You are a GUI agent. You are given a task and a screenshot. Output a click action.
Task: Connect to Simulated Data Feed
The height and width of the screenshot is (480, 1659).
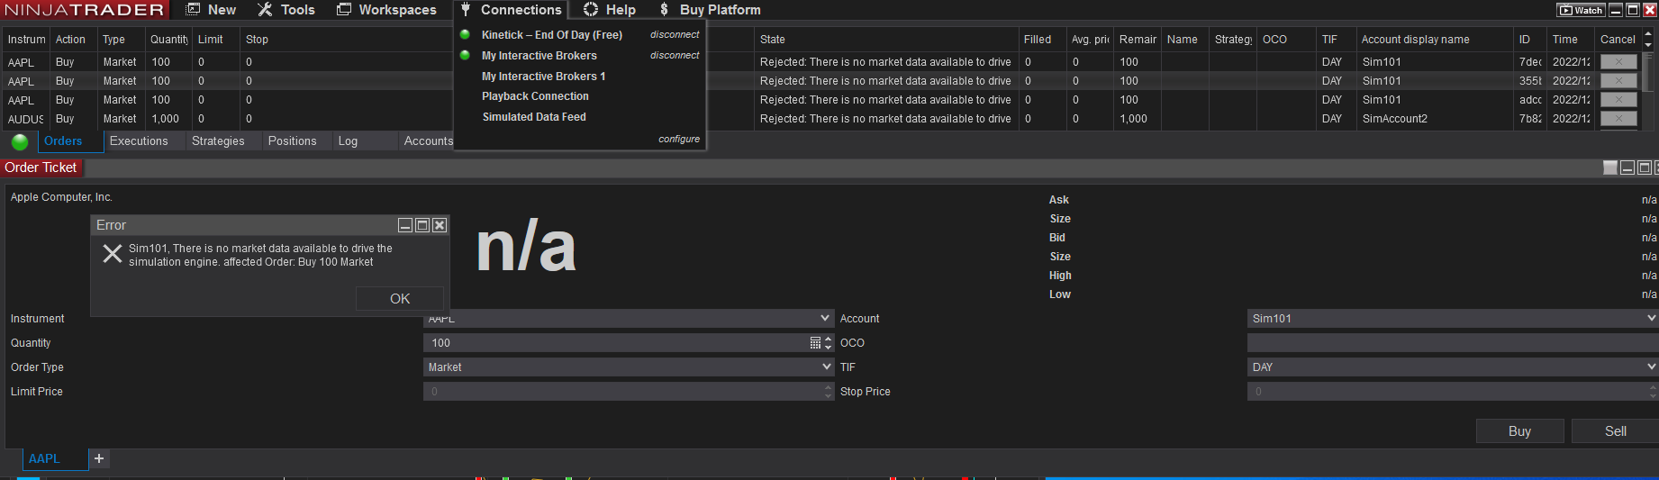[534, 117]
